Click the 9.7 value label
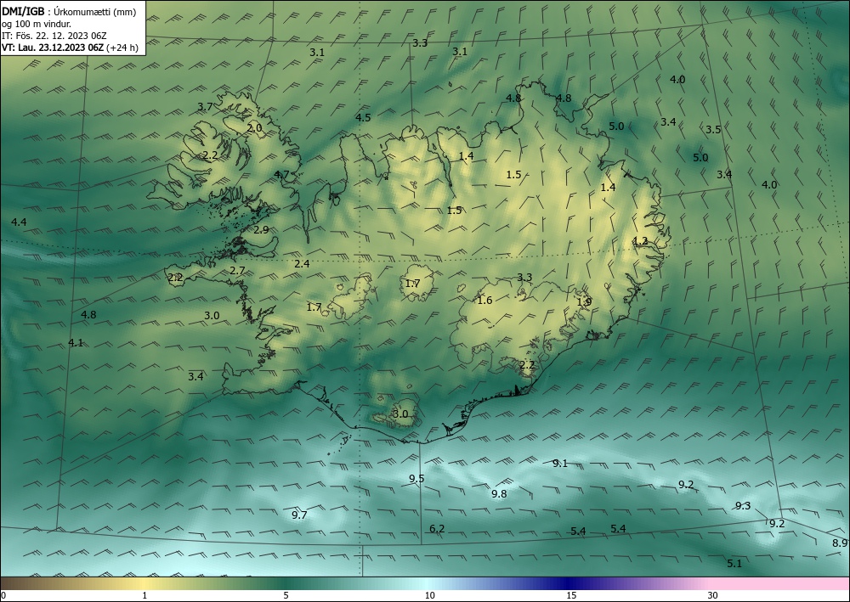Viewport: 850px width, 602px height. (299, 515)
